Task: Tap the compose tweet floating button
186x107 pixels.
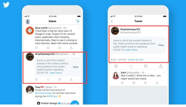Action: [x=75, y=103]
